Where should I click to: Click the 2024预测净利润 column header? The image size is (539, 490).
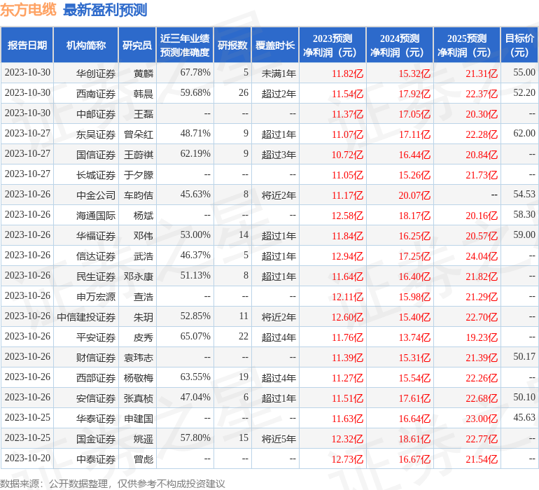pyautogui.click(x=400, y=45)
